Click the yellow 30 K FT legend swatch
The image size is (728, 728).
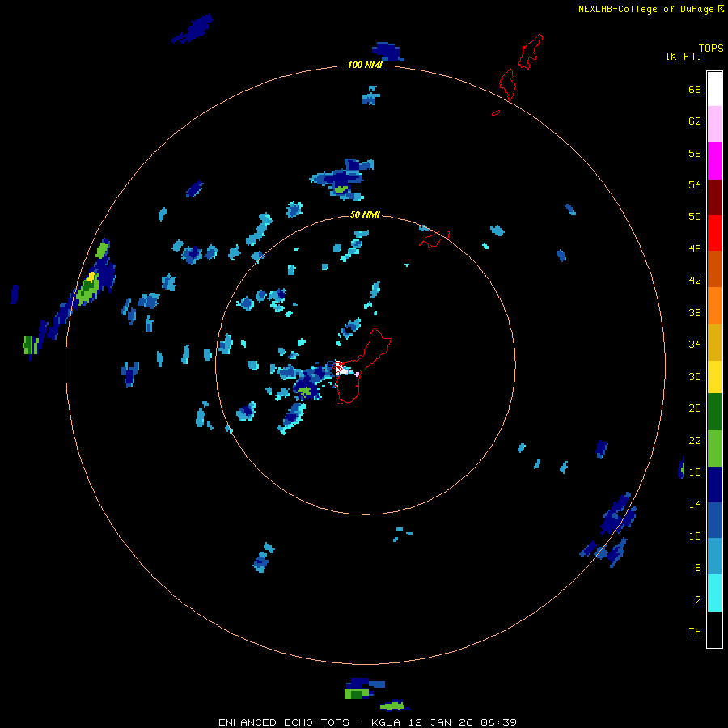click(714, 377)
